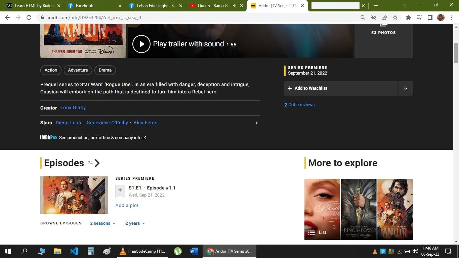Open the This PC computer icon on taskbar
The width and height of the screenshot is (459, 258).
[41, 251]
